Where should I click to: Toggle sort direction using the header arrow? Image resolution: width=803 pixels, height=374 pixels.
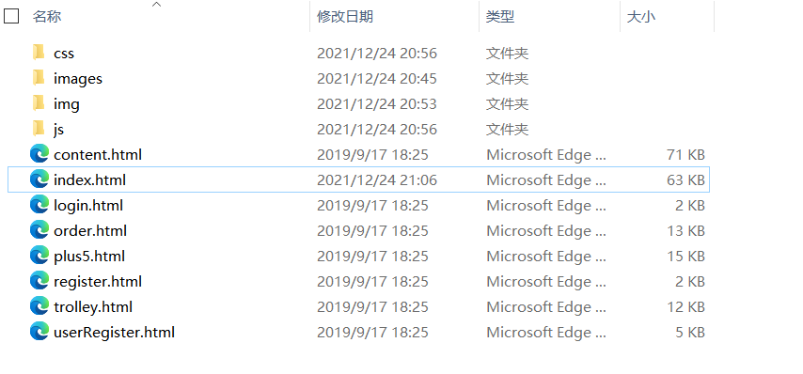click(157, 5)
